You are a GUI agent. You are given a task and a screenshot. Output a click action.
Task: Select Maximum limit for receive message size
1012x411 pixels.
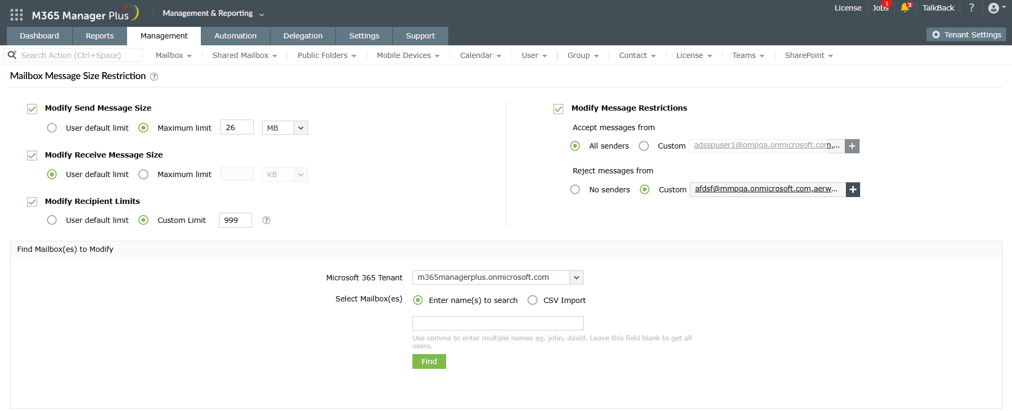(143, 174)
